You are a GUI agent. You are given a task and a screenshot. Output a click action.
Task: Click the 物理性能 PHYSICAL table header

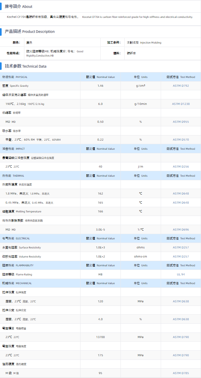[x=15, y=77]
